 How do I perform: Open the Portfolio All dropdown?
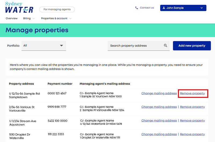[44, 46]
